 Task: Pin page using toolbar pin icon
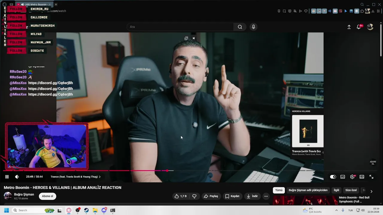click(x=279, y=11)
